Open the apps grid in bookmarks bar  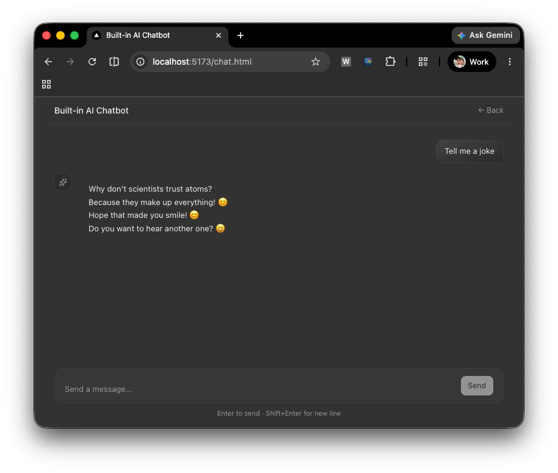(46, 84)
